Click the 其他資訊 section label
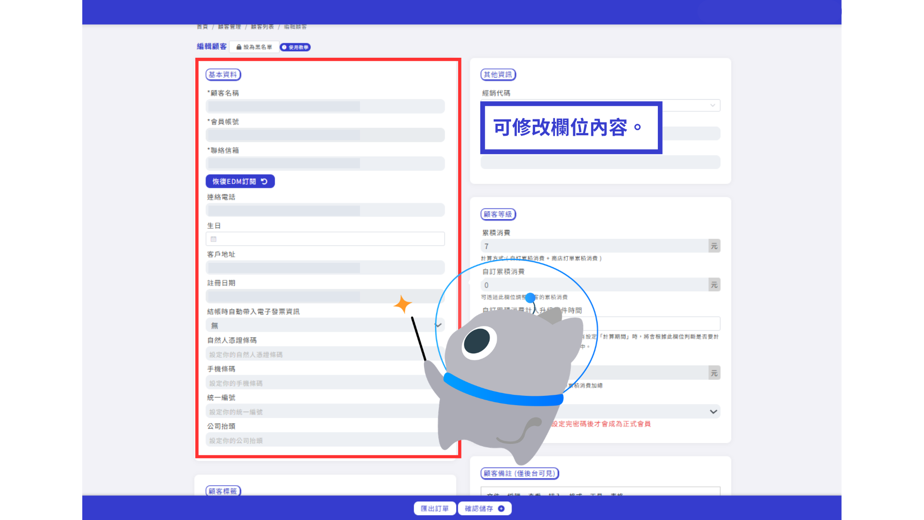The image size is (924, 520). point(498,75)
